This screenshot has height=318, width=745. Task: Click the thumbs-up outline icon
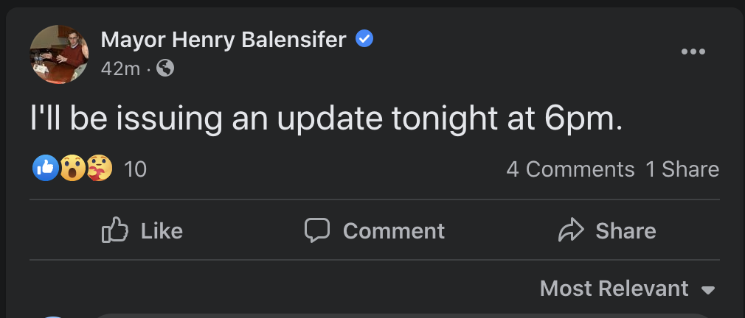[x=114, y=231]
